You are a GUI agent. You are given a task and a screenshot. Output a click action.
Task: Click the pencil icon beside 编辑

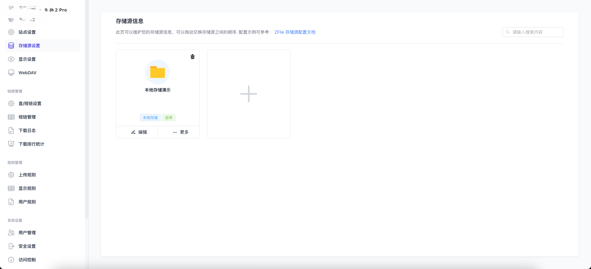click(x=133, y=132)
